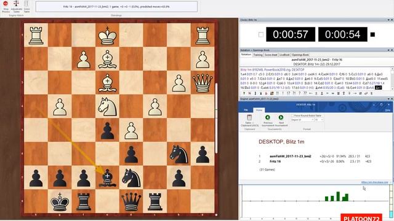This screenshot has height=221, width=394.
Task: Click the first annotation toolbar icon in notation pane
Action: 244,93
